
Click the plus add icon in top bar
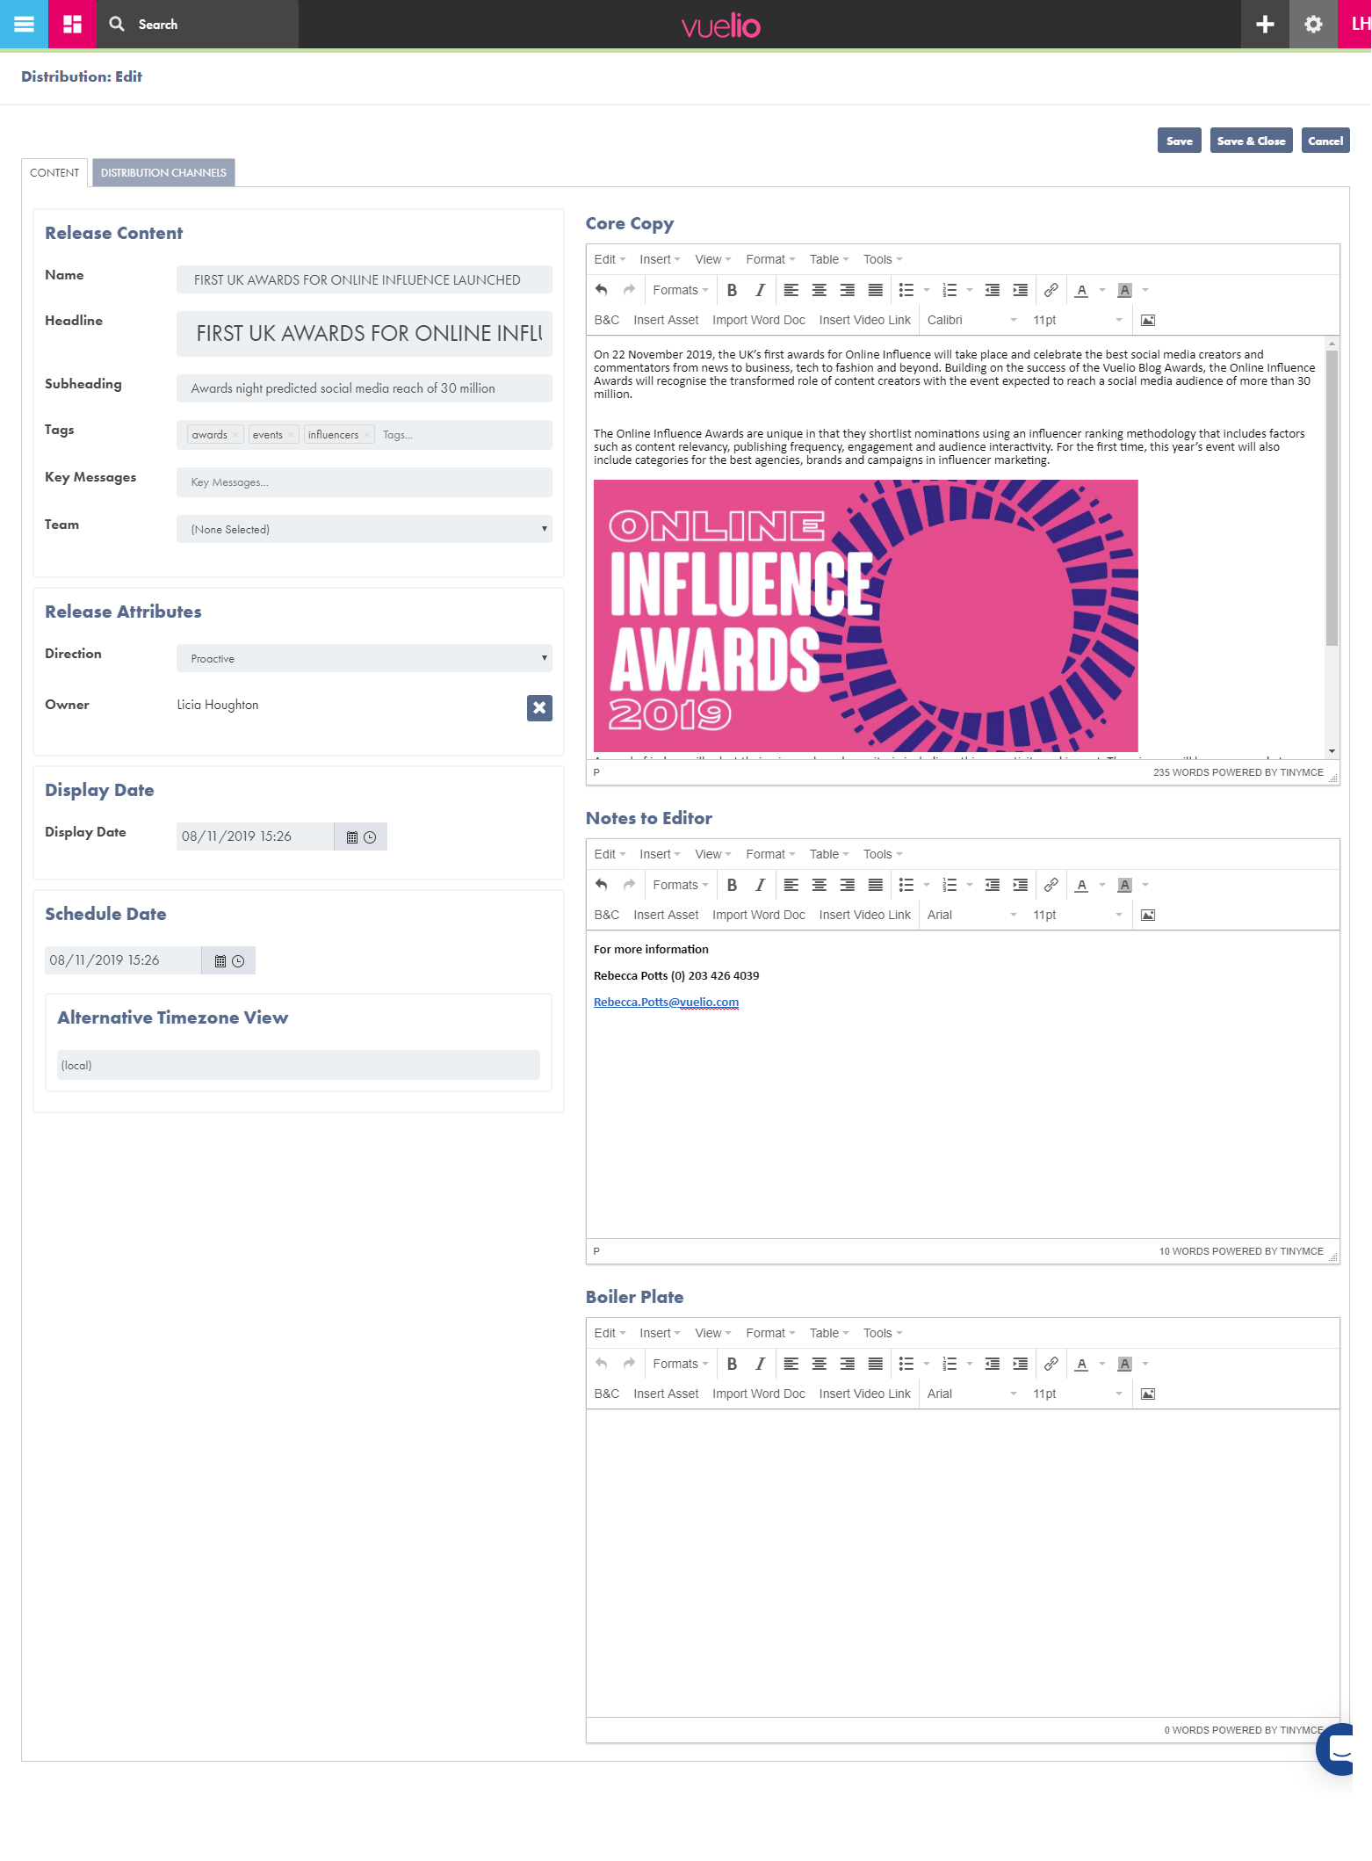pyautogui.click(x=1265, y=24)
